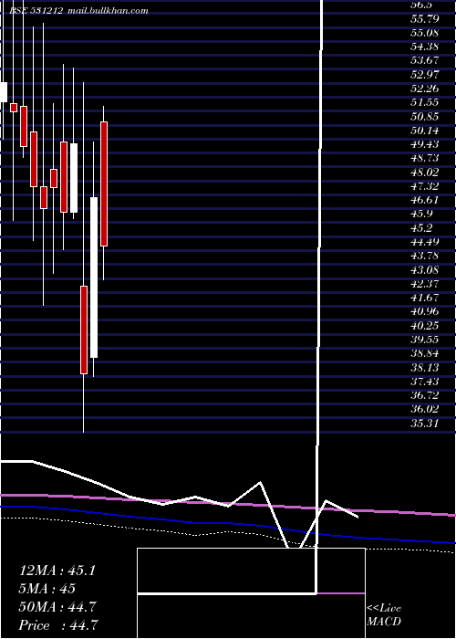Click the 47.32 price axis label
This screenshot has width=456, height=639.
pyautogui.click(x=425, y=186)
